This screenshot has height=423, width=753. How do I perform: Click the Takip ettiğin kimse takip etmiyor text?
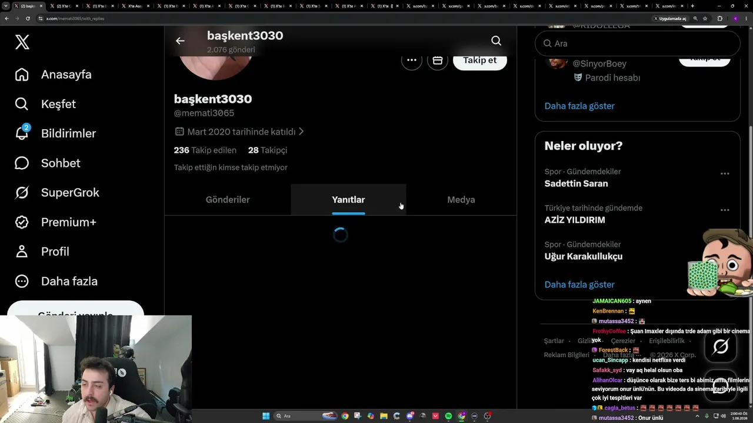coord(231,167)
